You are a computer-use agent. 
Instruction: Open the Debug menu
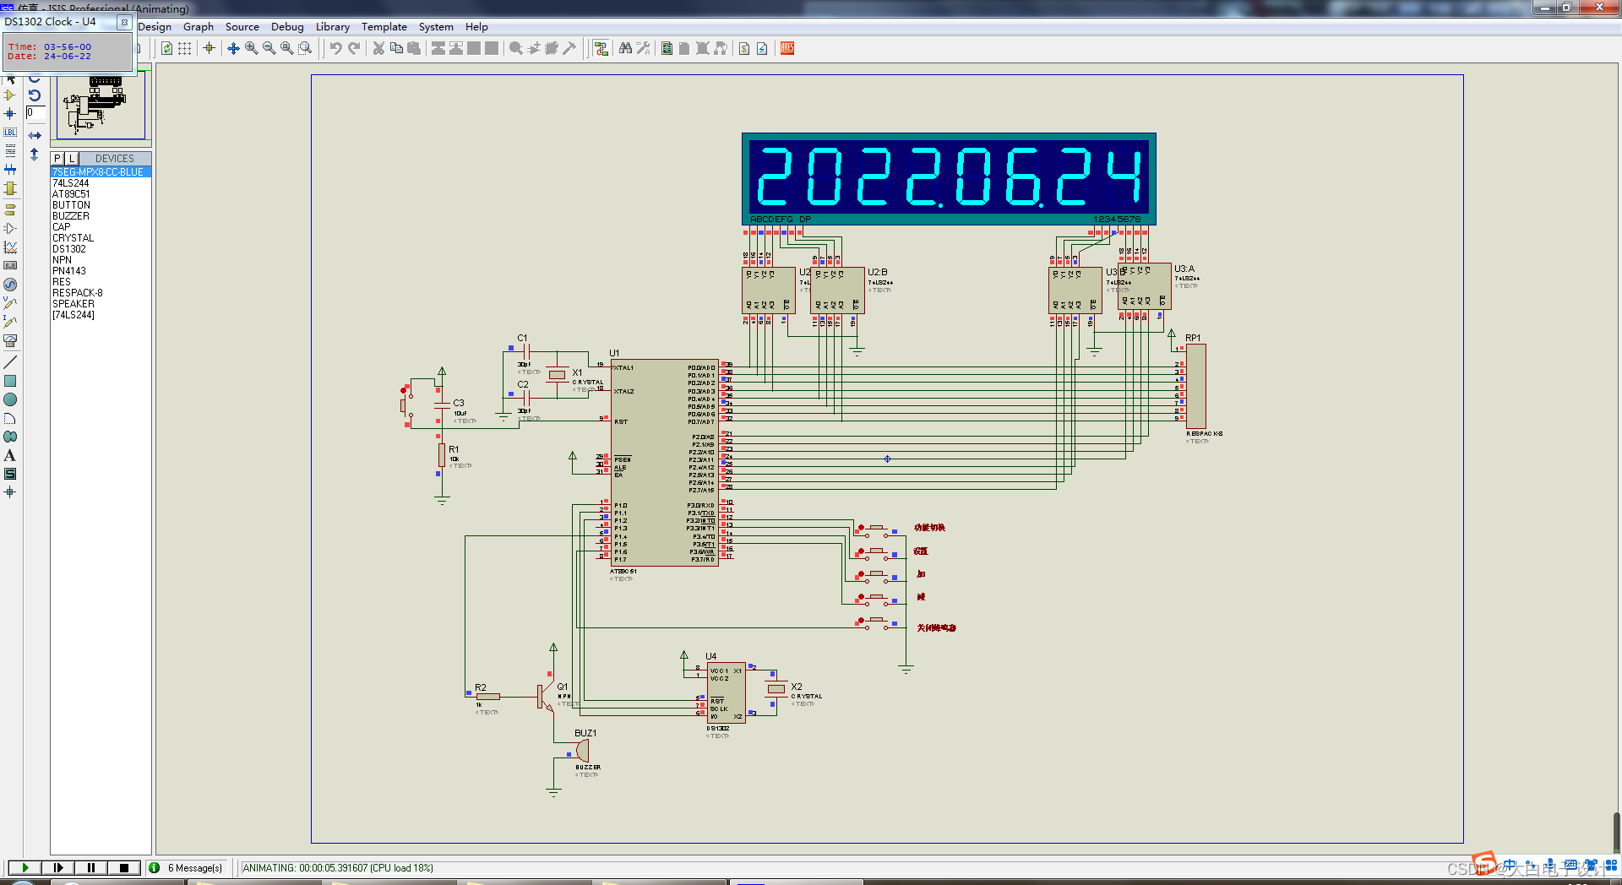point(287,27)
